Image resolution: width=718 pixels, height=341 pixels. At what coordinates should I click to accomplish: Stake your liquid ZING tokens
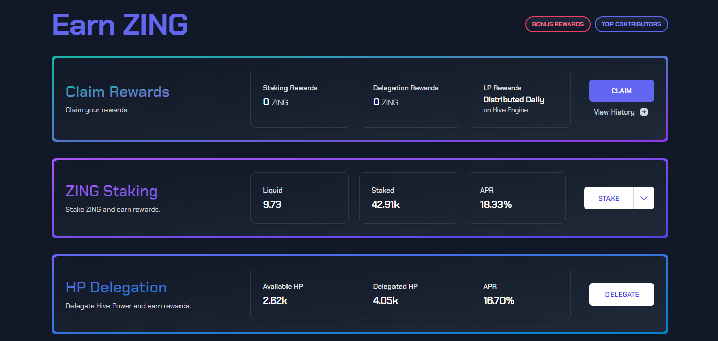click(608, 198)
